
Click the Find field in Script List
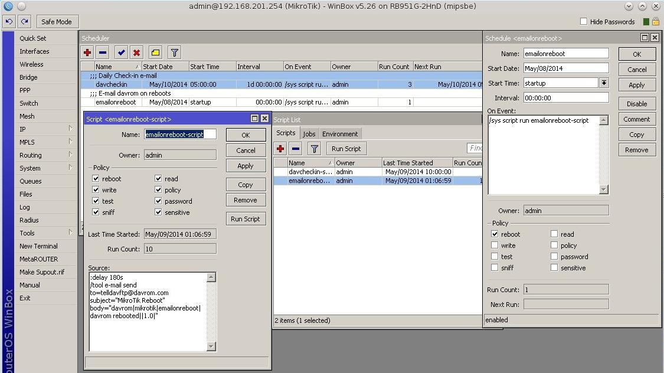pyautogui.click(x=476, y=148)
